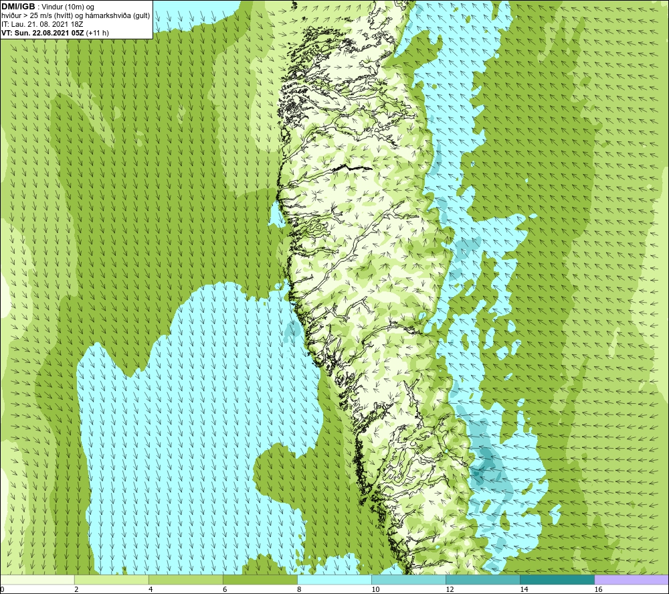This screenshot has width=669, height=594.
Task: Click the 12–14 m/s teal swatch
Action: coord(483,580)
